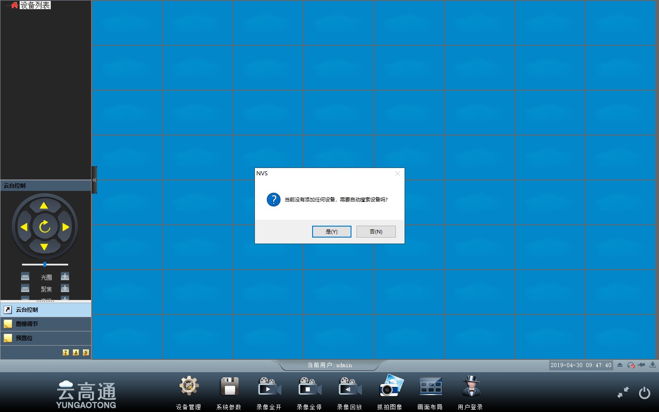This screenshot has width=659, height=412.
Task: Pan camera right with PTZ right arrow
Action: (x=65, y=227)
